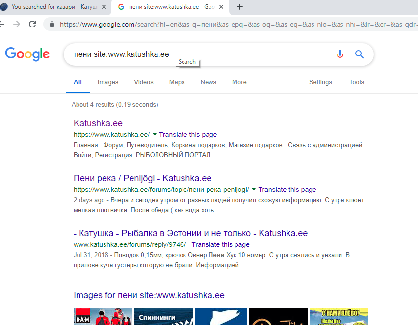Switch to the News results tab
The image size is (418, 325).
[208, 82]
